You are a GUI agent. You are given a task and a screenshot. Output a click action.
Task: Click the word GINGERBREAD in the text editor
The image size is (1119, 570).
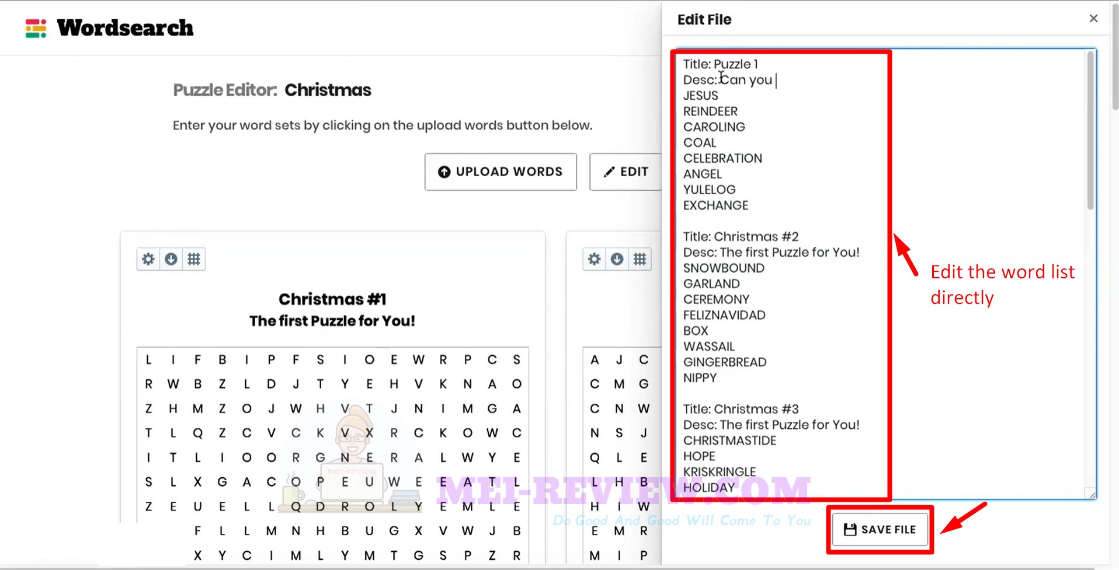click(725, 362)
